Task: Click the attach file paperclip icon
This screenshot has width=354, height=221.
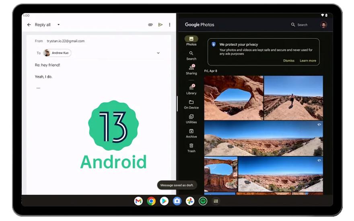Action: (x=150, y=25)
